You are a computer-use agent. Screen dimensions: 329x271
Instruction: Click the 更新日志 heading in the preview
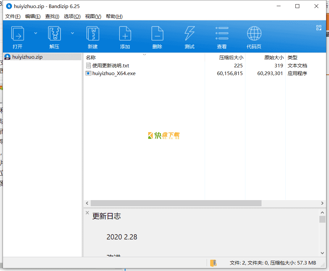[x=107, y=216]
